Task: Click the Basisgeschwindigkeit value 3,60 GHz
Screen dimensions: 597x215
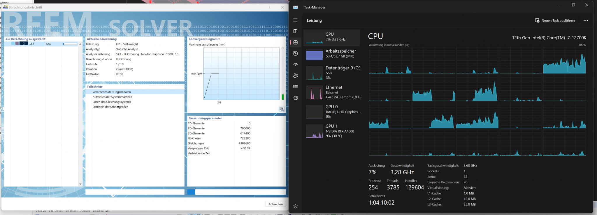Action: 470,166
